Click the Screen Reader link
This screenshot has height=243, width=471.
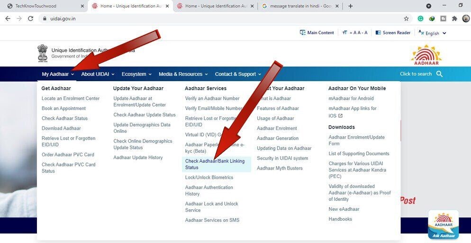393,32
